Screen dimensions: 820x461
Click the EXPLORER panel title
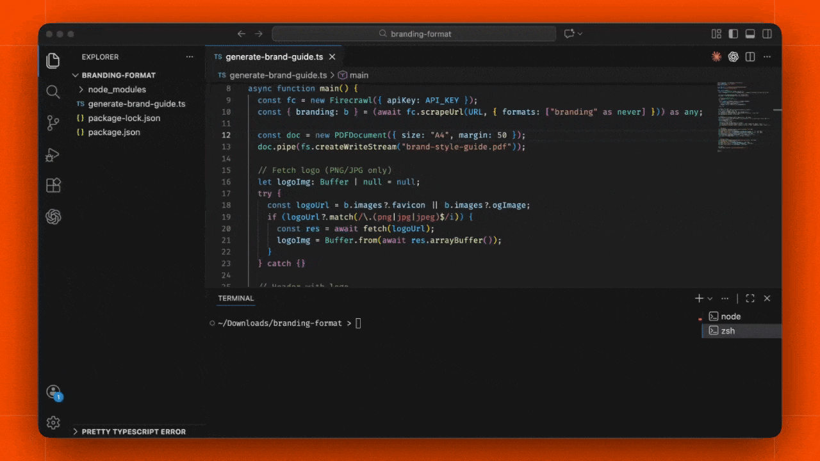[100, 57]
